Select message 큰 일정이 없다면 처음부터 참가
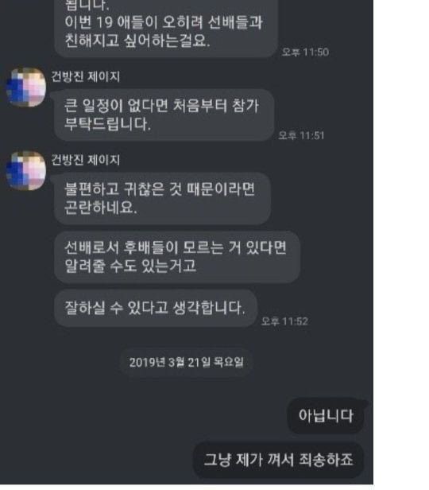Viewport: 429px width, 490px height. [x=164, y=115]
